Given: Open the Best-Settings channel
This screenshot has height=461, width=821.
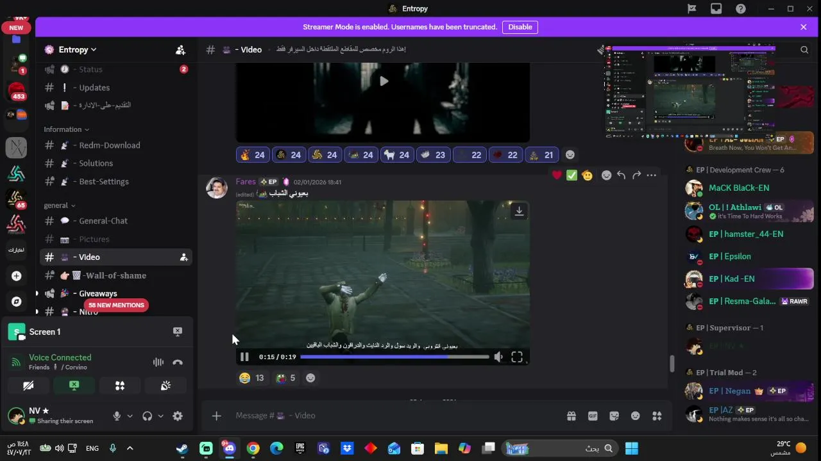Looking at the screenshot, I should 115,182.
